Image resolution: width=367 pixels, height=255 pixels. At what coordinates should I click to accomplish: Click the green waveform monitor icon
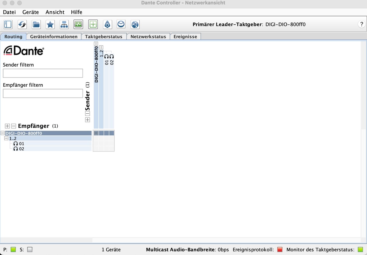pos(78,24)
